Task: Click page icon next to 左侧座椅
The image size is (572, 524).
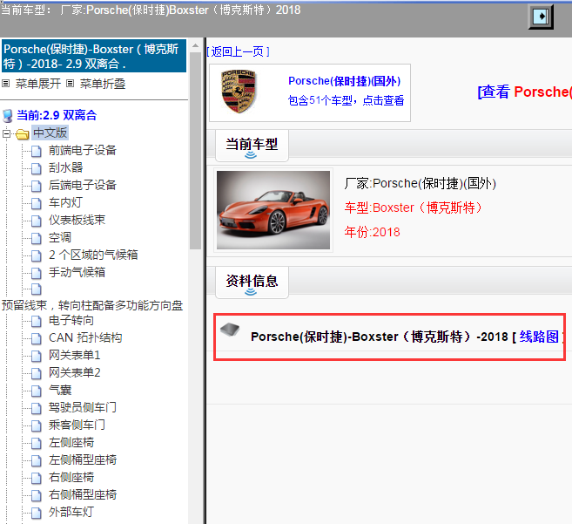Action: tap(36, 443)
